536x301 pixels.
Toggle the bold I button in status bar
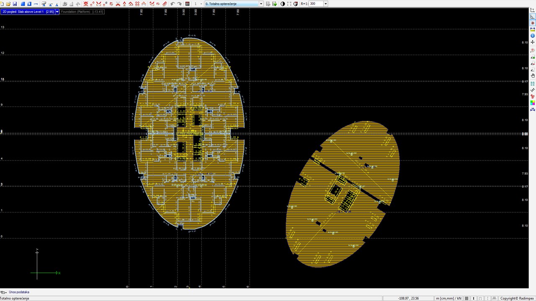pyautogui.click(x=474, y=298)
